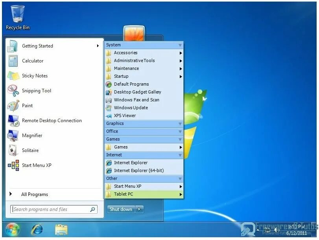Click the date 6/12/2011 in the tray
This screenshot has width=319, height=240.
click(x=297, y=233)
